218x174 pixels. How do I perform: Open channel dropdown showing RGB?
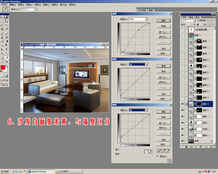tap(146, 19)
